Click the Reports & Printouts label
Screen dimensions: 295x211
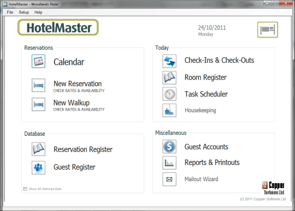[x=212, y=162]
